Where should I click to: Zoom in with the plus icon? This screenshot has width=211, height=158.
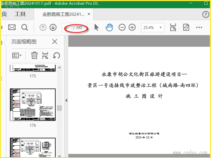click(x=132, y=27)
